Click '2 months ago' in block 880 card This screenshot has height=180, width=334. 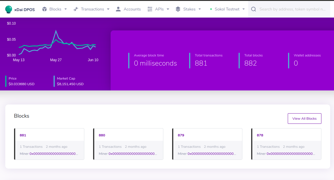coord(136,147)
